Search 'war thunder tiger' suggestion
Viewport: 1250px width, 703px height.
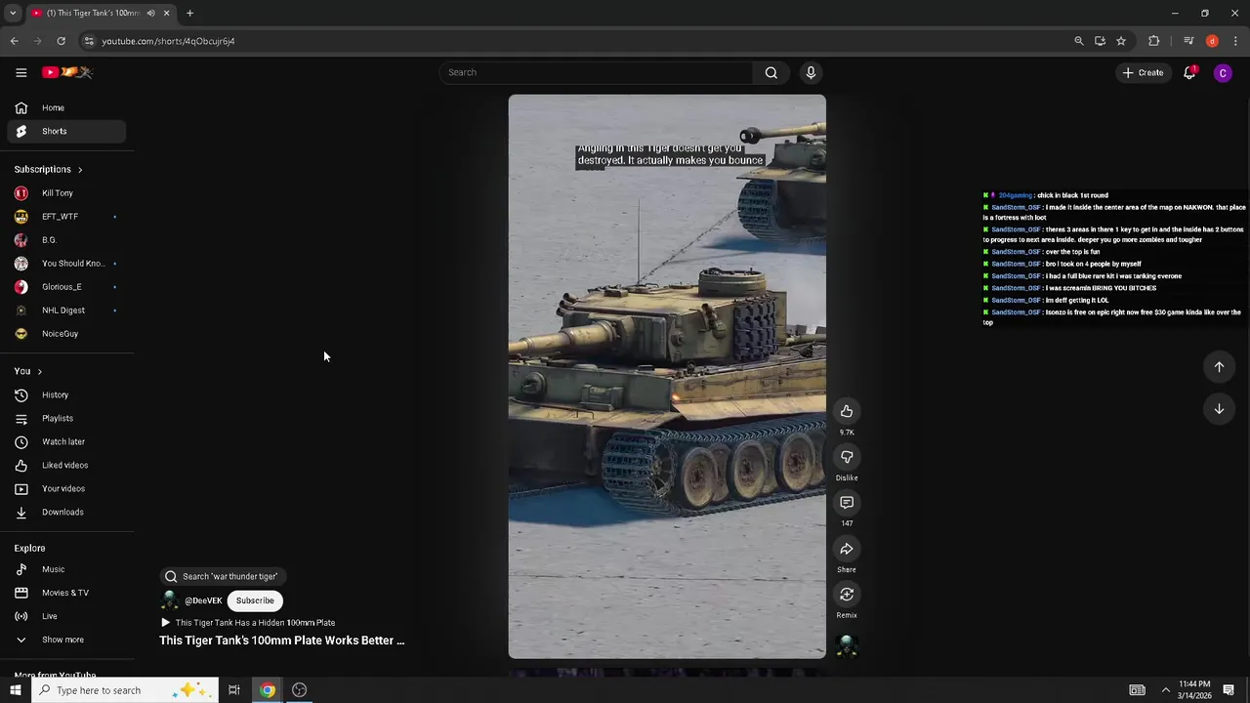(222, 576)
